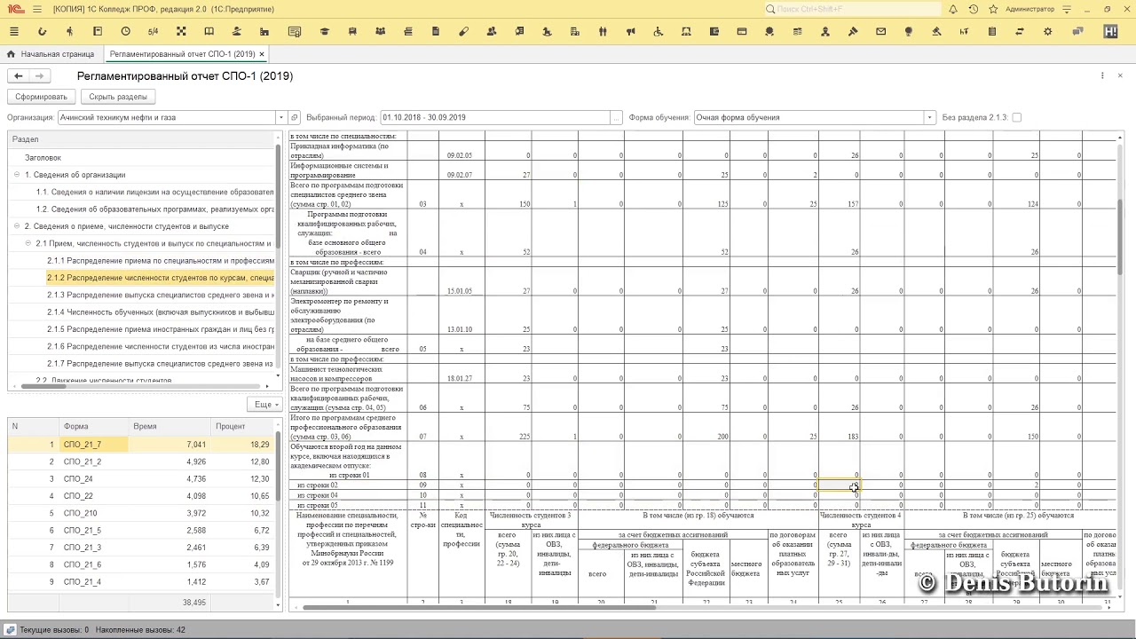This screenshot has width=1136, height=639.
Task: Select the СПО_210 row in forms table
Action: tap(142, 513)
